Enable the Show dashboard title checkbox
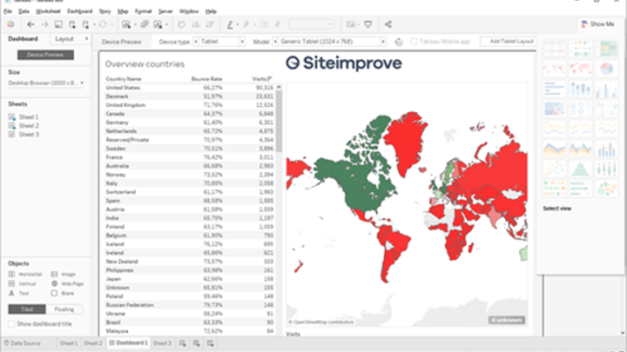Screen dimensions: 627x352 click(x=11, y=324)
